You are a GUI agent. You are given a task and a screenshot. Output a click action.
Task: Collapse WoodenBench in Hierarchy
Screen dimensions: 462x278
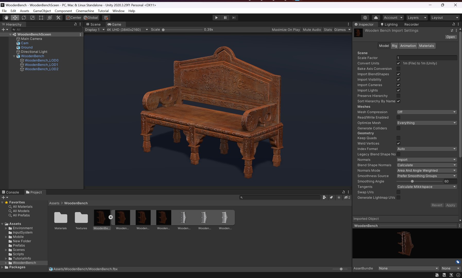click(14, 56)
